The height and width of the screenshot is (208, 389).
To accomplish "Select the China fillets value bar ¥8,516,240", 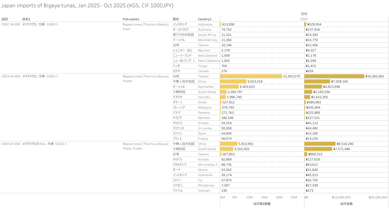I will click(x=320, y=144).
